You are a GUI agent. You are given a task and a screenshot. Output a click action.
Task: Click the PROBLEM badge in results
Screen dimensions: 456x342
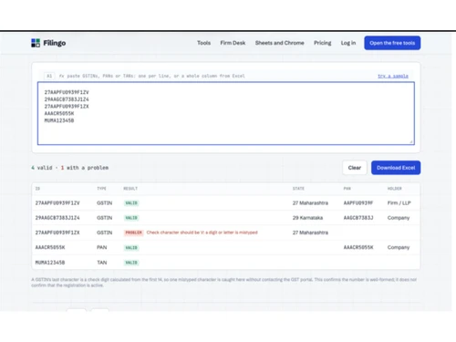(134, 233)
